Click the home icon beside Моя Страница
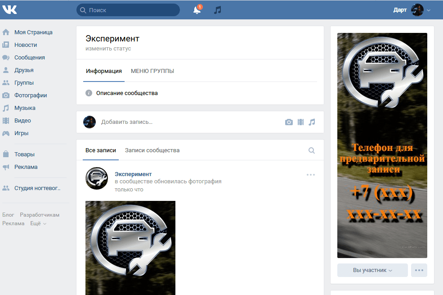Screen dimensions: 443x295 click(x=6, y=32)
